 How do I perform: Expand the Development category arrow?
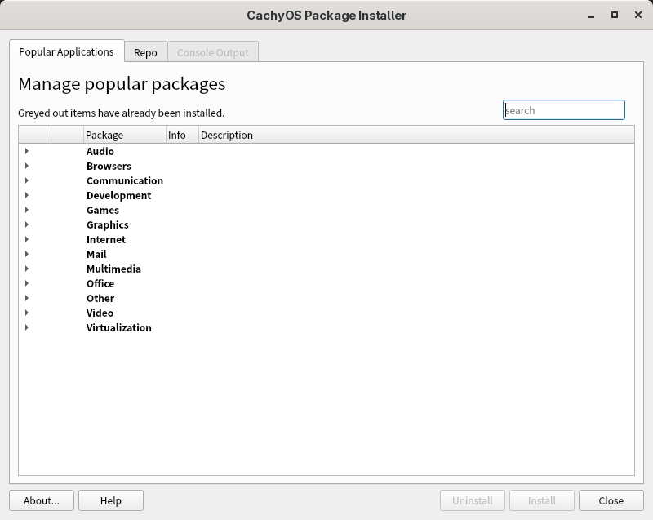(x=27, y=195)
